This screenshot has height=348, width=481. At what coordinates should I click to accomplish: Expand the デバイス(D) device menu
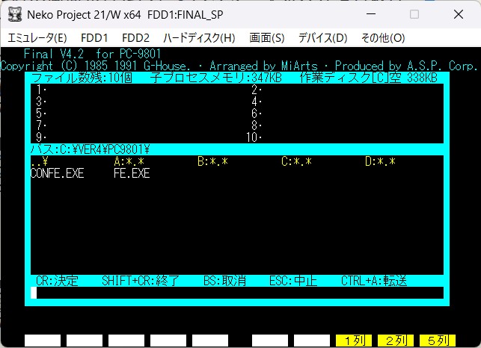(322, 37)
